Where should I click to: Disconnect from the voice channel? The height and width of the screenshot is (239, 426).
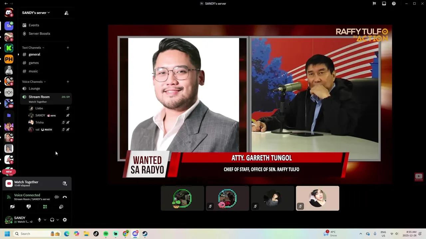coord(65,197)
